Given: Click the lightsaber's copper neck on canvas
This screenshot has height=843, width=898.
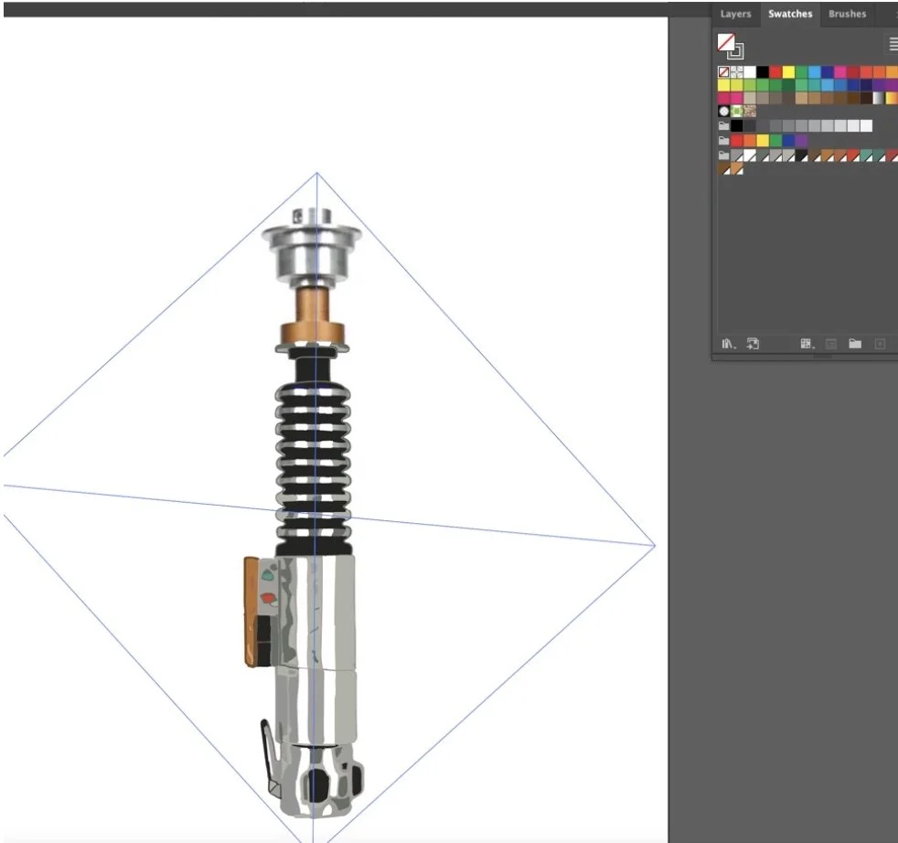Looking at the screenshot, I should 313,316.
